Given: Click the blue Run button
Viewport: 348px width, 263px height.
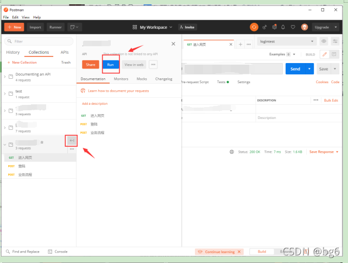Looking at the screenshot, I should pyautogui.click(x=111, y=65).
